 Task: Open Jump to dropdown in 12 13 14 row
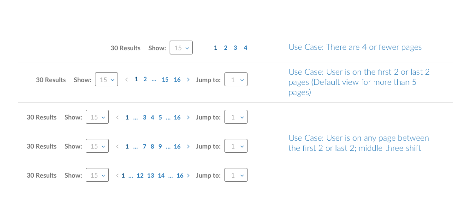tap(236, 175)
